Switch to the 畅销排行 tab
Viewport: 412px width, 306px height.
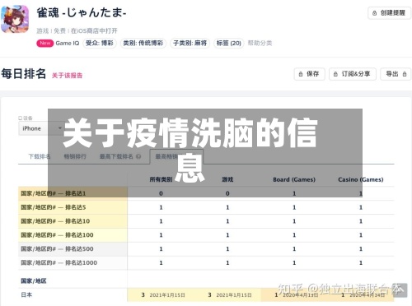tap(75, 156)
